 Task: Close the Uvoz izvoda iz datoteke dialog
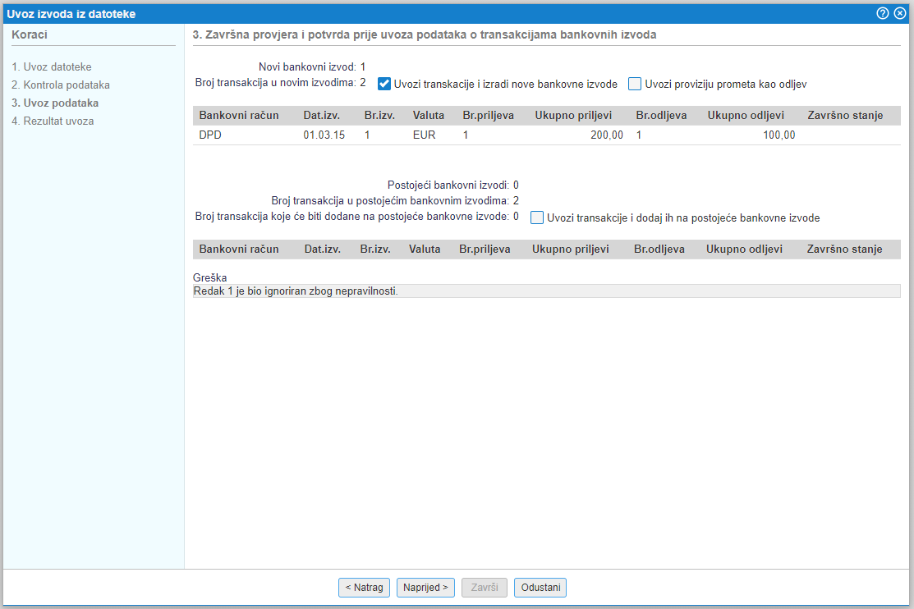[x=900, y=13]
